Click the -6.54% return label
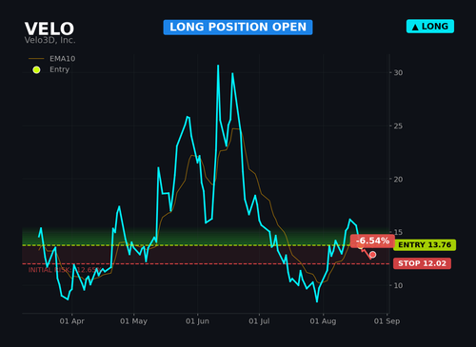 click(372, 241)
